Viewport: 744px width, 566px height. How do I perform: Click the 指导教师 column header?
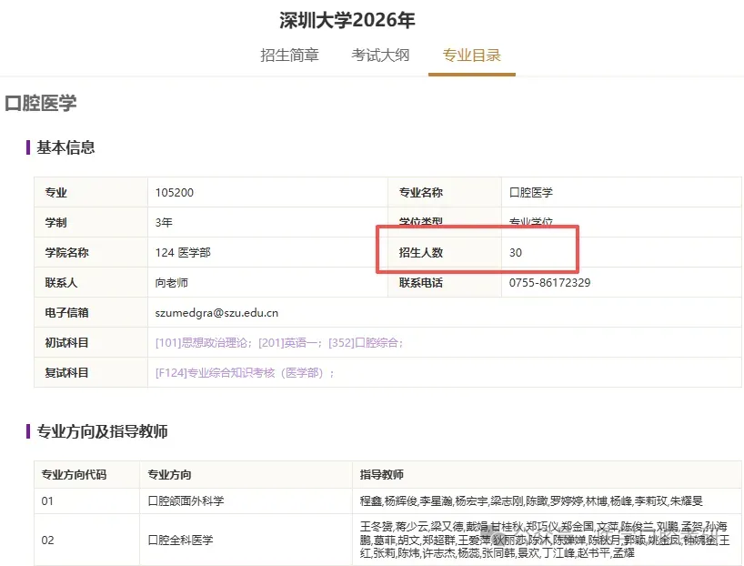(547, 474)
